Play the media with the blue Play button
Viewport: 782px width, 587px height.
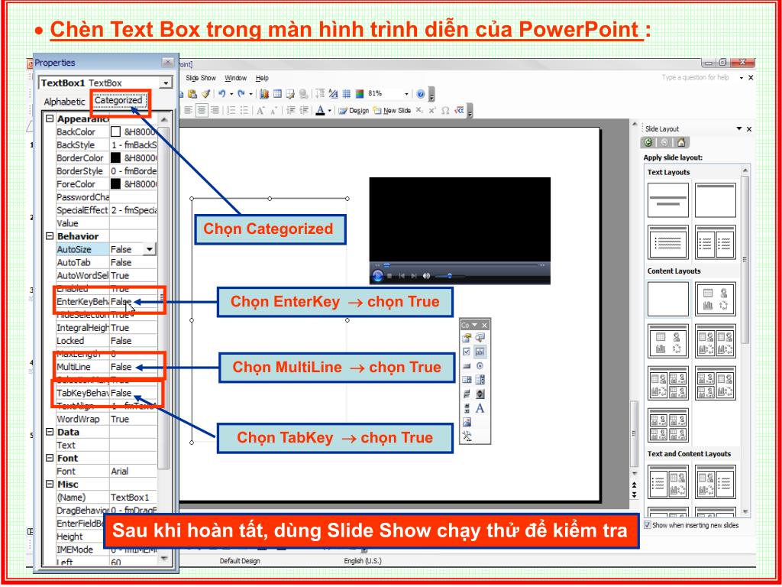coord(378,275)
